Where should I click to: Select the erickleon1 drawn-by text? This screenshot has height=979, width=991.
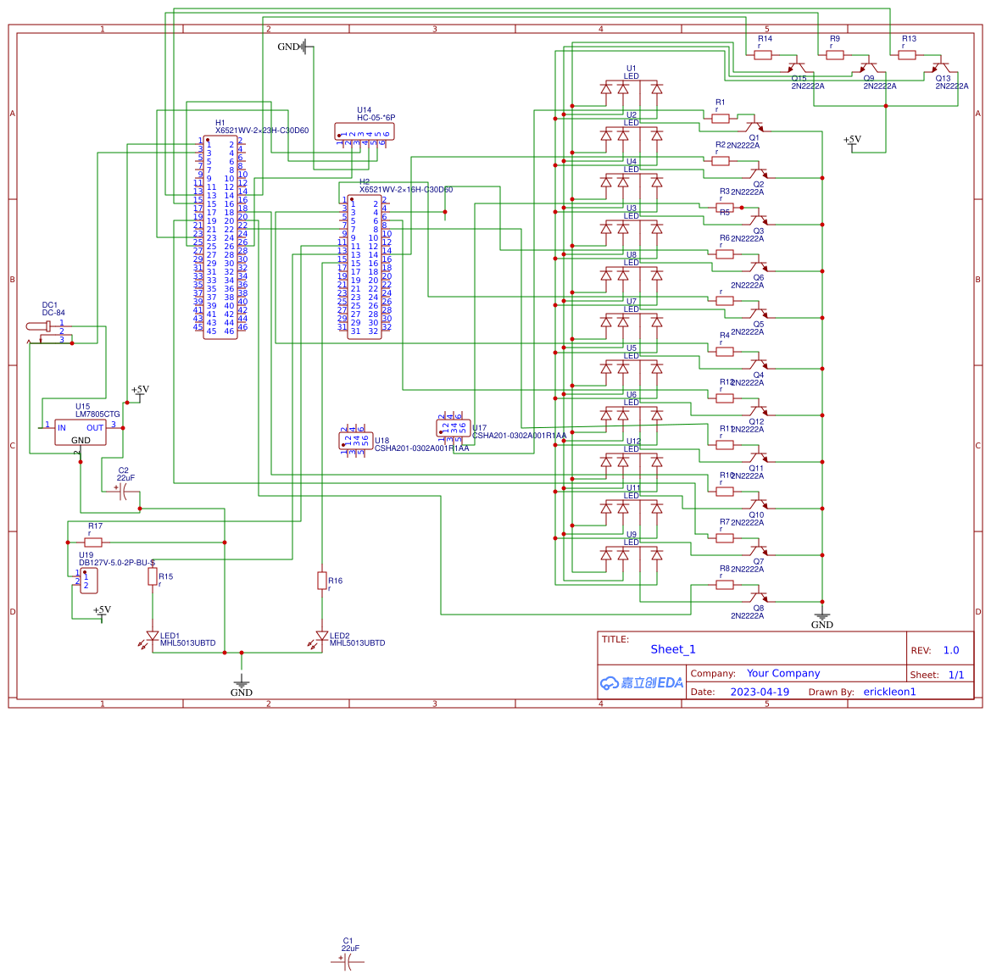889,692
